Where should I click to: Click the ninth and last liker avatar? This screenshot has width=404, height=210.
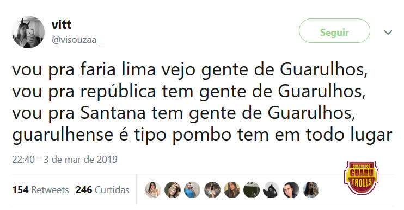(311, 190)
